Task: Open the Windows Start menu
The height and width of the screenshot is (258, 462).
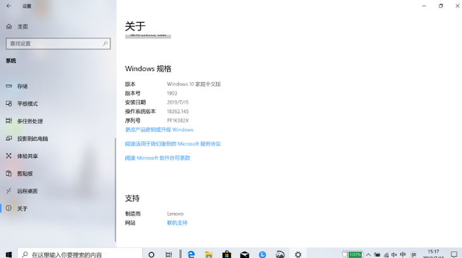Action: tap(8, 254)
